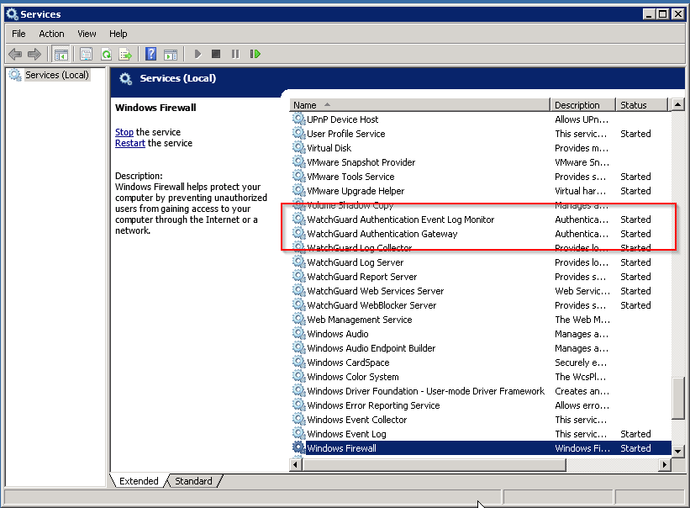Screen dimensions: 690x508
Task: Click Services gear icon in the title bar
Action: click(x=12, y=14)
